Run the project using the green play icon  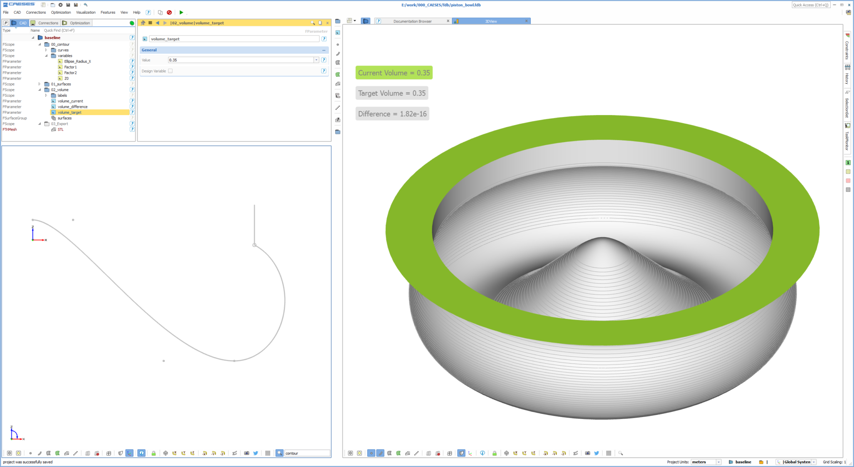click(181, 13)
